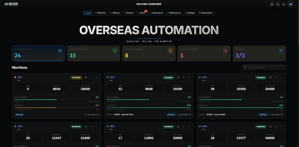Select the Offline Machines summary card
This screenshot has width=299, height=147.
(x=204, y=53)
